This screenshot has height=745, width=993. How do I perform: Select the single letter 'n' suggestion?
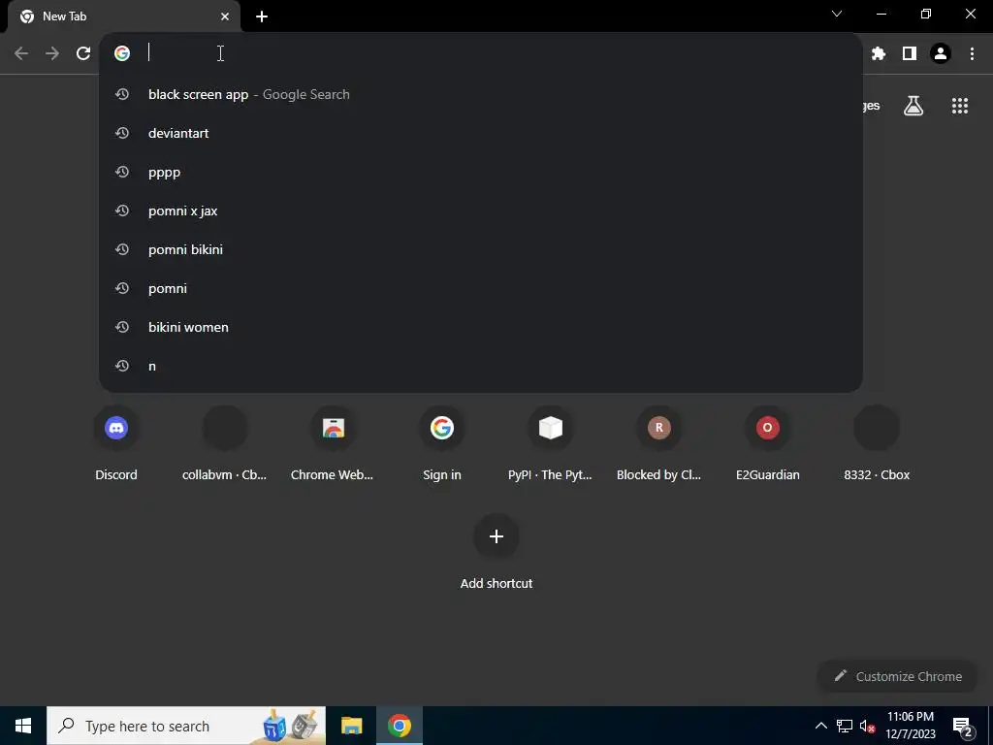[481, 366]
